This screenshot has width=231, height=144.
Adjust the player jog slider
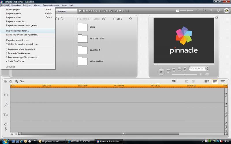184,74
